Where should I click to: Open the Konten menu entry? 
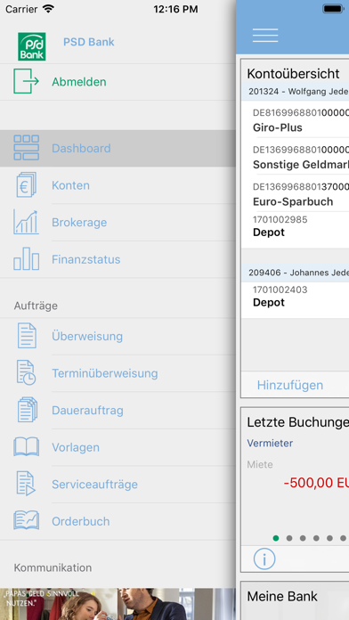[x=118, y=185]
